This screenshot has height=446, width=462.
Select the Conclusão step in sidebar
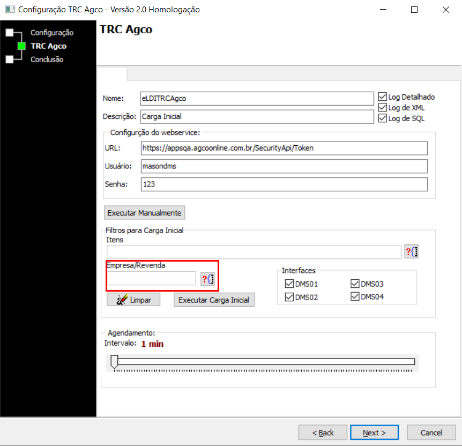tap(47, 60)
